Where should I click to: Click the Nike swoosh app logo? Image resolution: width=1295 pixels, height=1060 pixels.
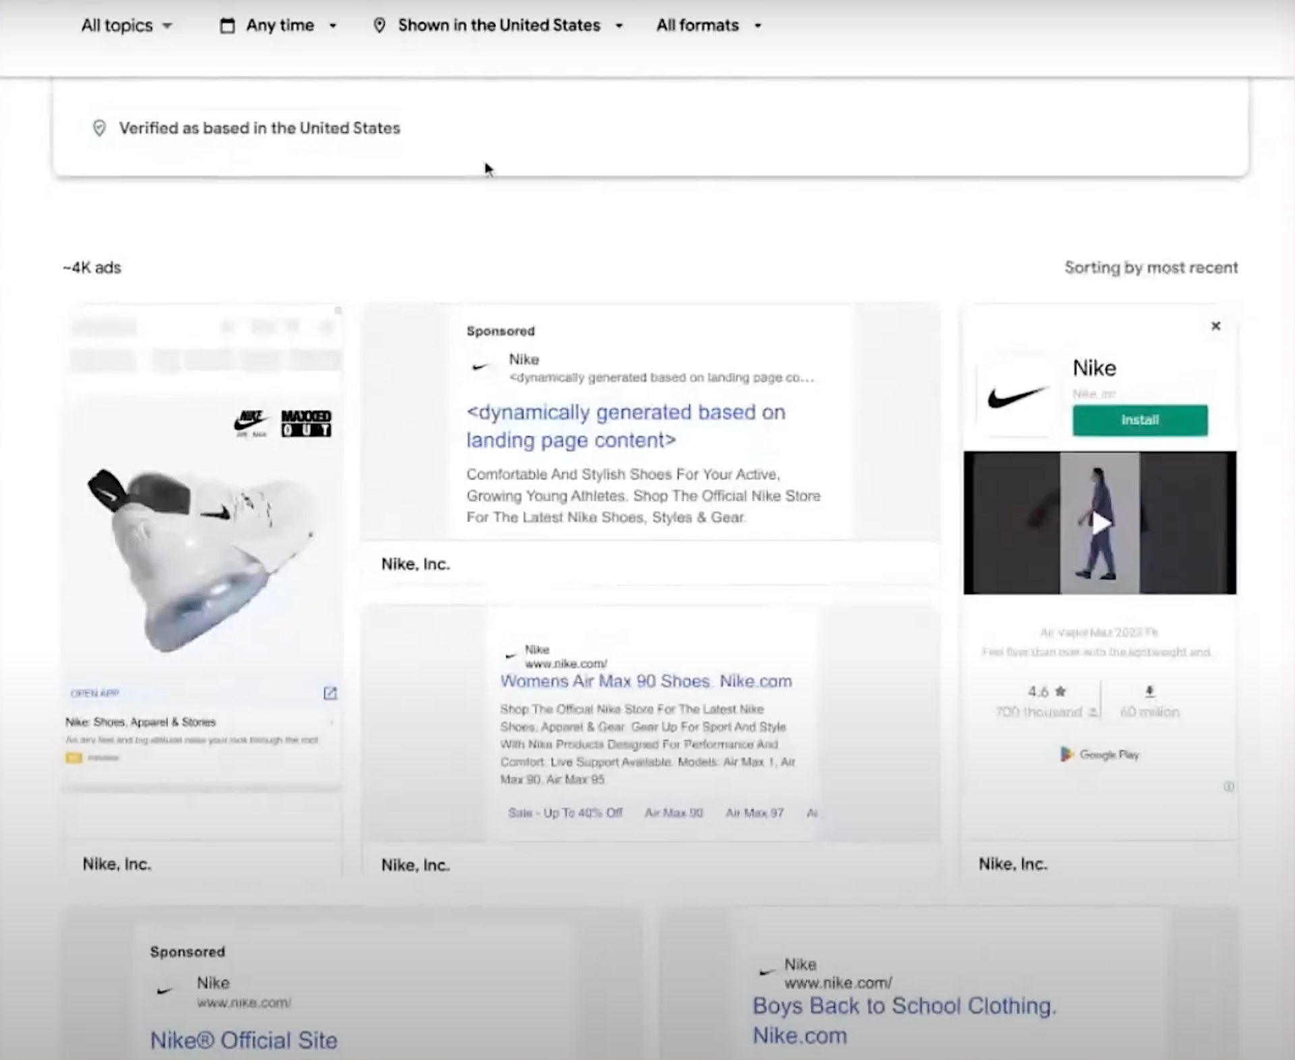click(x=1016, y=396)
